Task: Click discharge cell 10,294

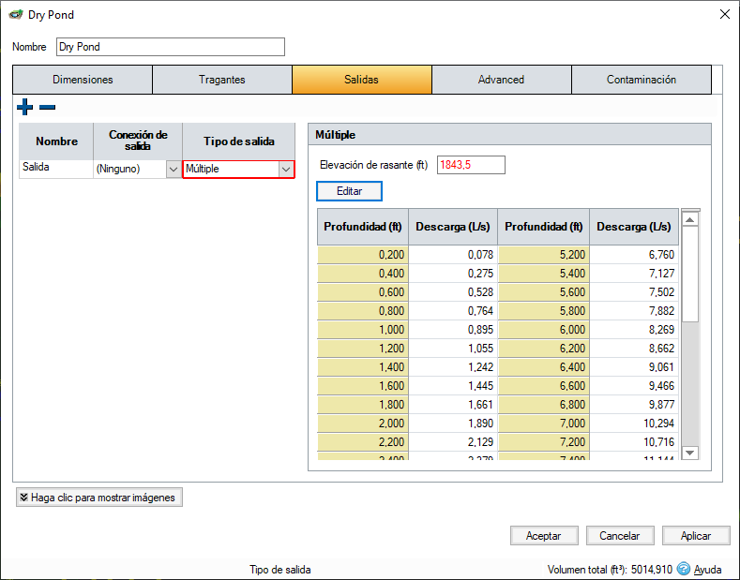Action: click(634, 423)
